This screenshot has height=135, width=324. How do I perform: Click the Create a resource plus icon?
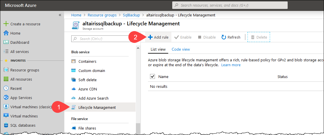tap(6, 24)
